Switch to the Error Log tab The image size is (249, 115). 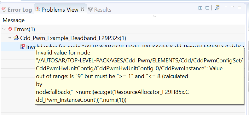pos(17,10)
